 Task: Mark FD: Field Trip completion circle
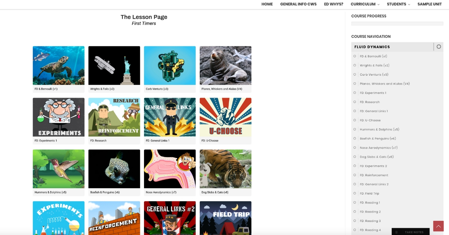pos(355,193)
